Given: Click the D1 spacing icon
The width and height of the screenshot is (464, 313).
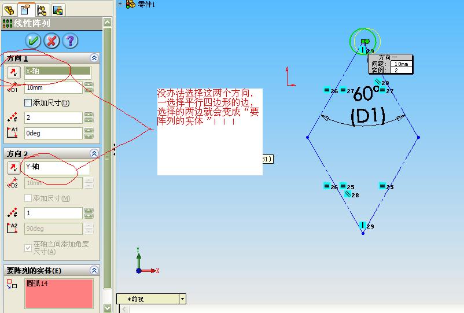Looking at the screenshot, I should [x=12, y=88].
